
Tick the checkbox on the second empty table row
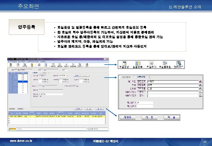(x=9, y=121)
